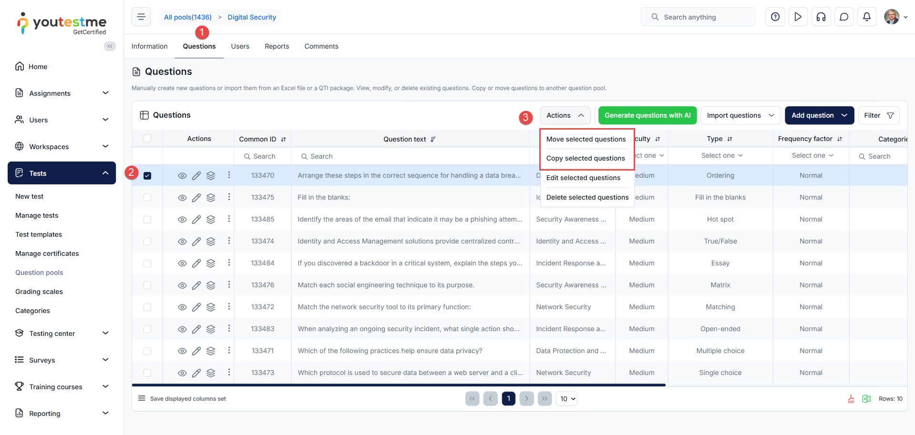The image size is (915, 435).
Task: Tick the checkbox for question 133476
Action: pos(147,285)
